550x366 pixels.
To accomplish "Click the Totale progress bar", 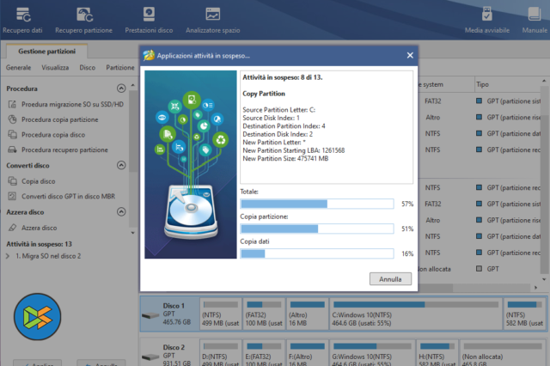I will [318, 204].
